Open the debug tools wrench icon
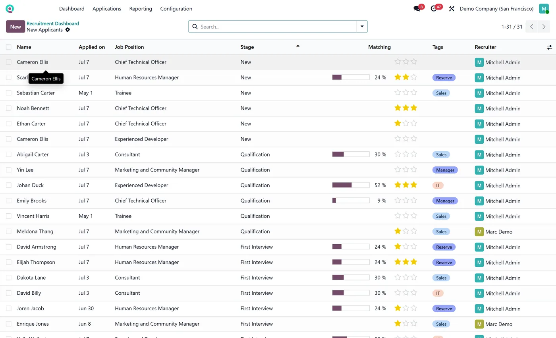This screenshot has width=556, height=338. pos(452,9)
